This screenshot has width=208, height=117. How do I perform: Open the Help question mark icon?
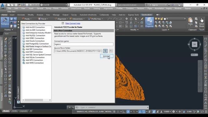click(179, 5)
